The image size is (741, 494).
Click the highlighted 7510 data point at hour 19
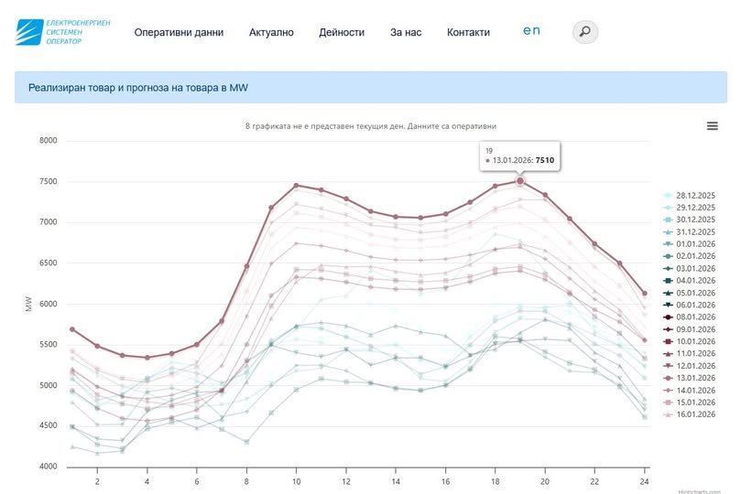520,181
